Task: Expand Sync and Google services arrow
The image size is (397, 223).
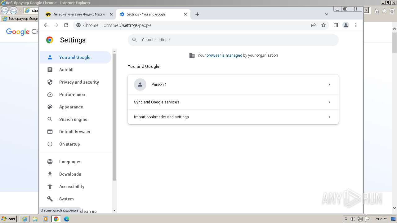Action: pos(329,102)
